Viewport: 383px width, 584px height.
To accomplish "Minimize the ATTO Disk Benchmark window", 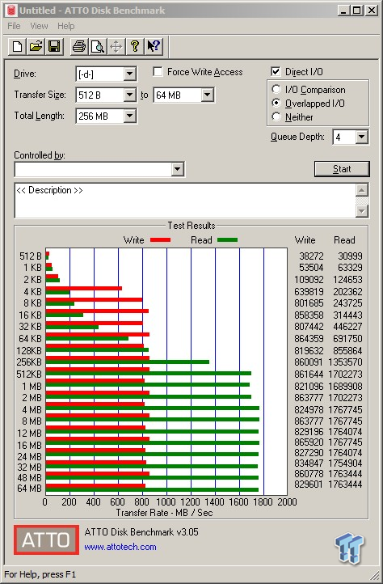I will point(343,11).
